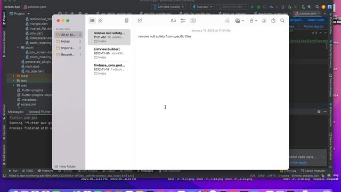Open the Structure side panel tab

pos(4,111)
